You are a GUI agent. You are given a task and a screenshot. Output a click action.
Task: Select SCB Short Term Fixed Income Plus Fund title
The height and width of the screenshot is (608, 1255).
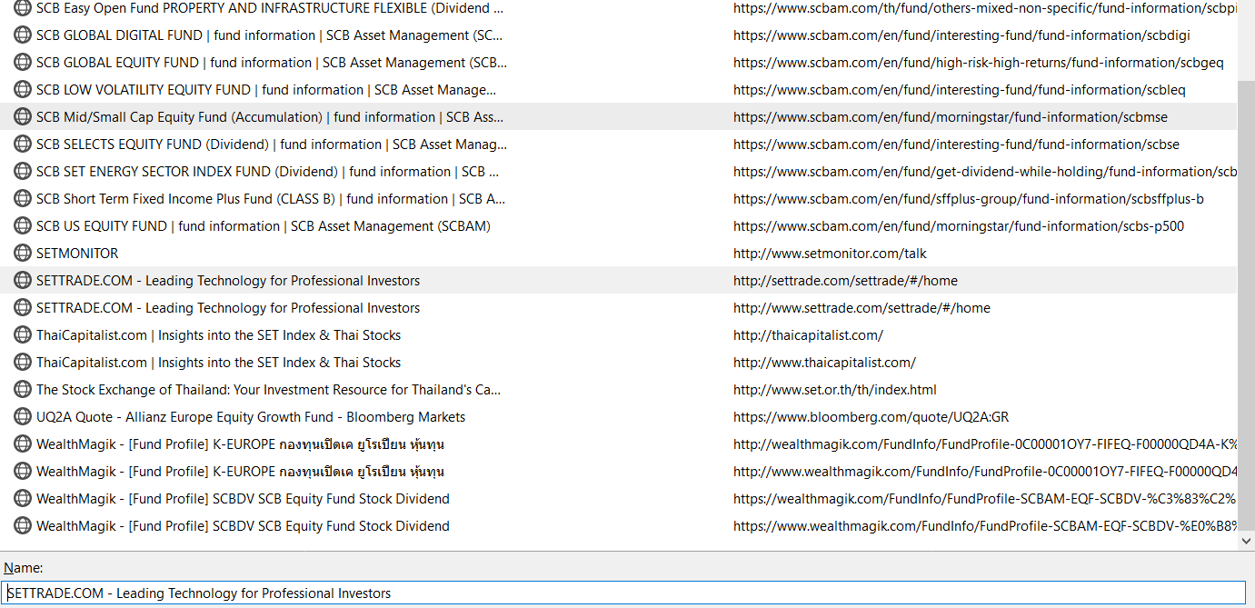click(x=271, y=199)
